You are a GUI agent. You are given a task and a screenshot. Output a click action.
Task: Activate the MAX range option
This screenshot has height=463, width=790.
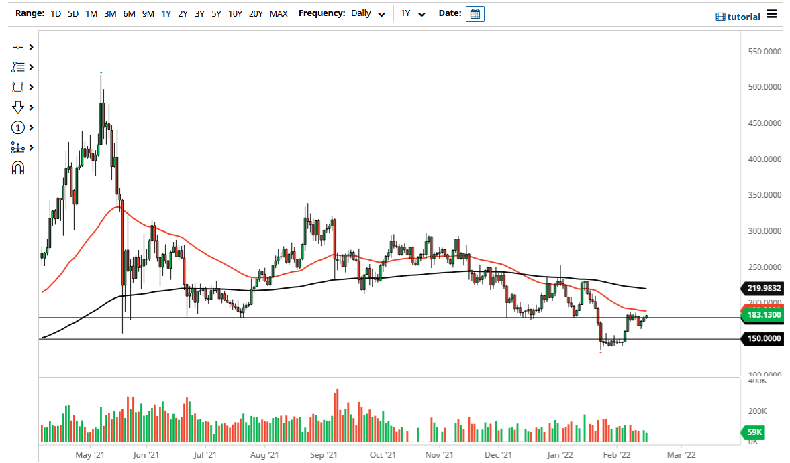pos(279,13)
